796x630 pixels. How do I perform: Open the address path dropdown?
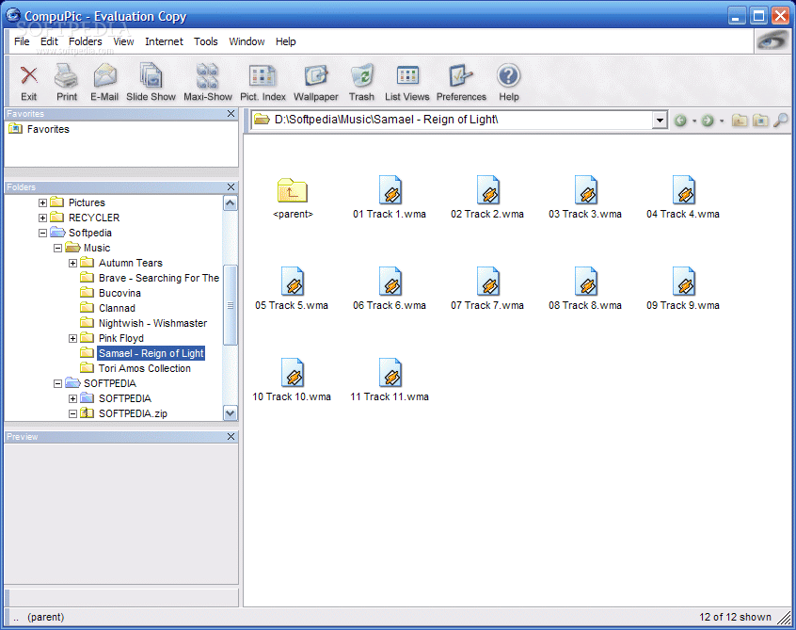pyautogui.click(x=660, y=121)
